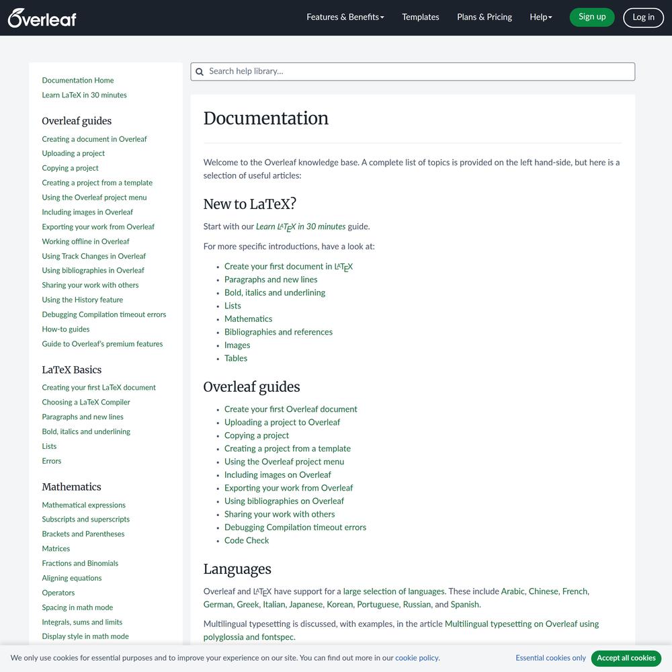This screenshot has height=672, width=672.
Task: Click the Japanese language link
Action: 305,604
